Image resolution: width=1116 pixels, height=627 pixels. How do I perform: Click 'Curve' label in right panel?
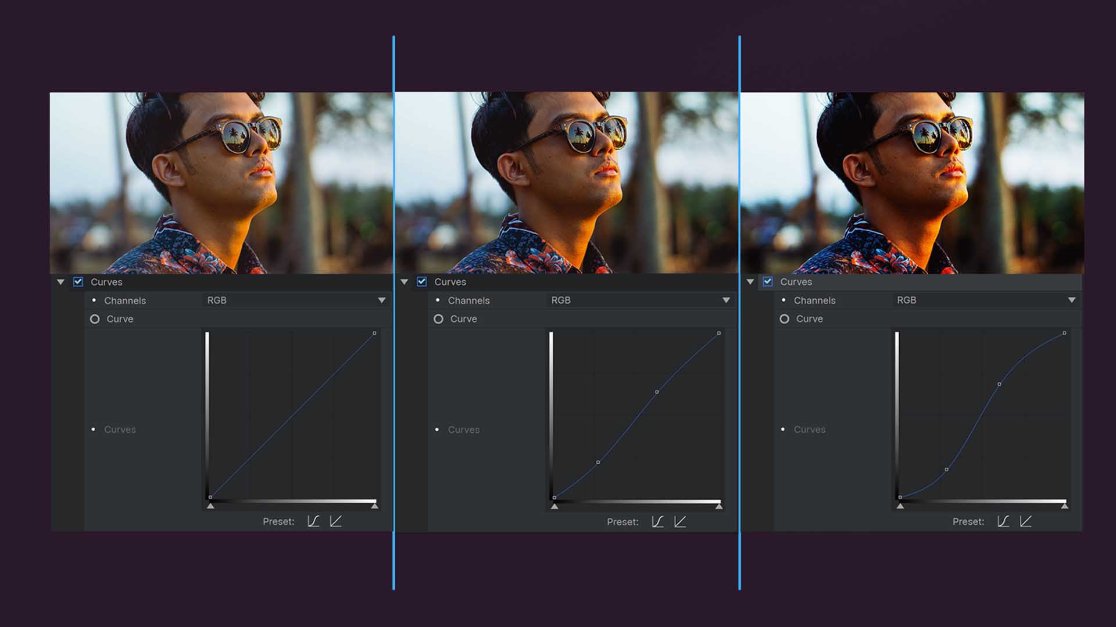tap(810, 319)
